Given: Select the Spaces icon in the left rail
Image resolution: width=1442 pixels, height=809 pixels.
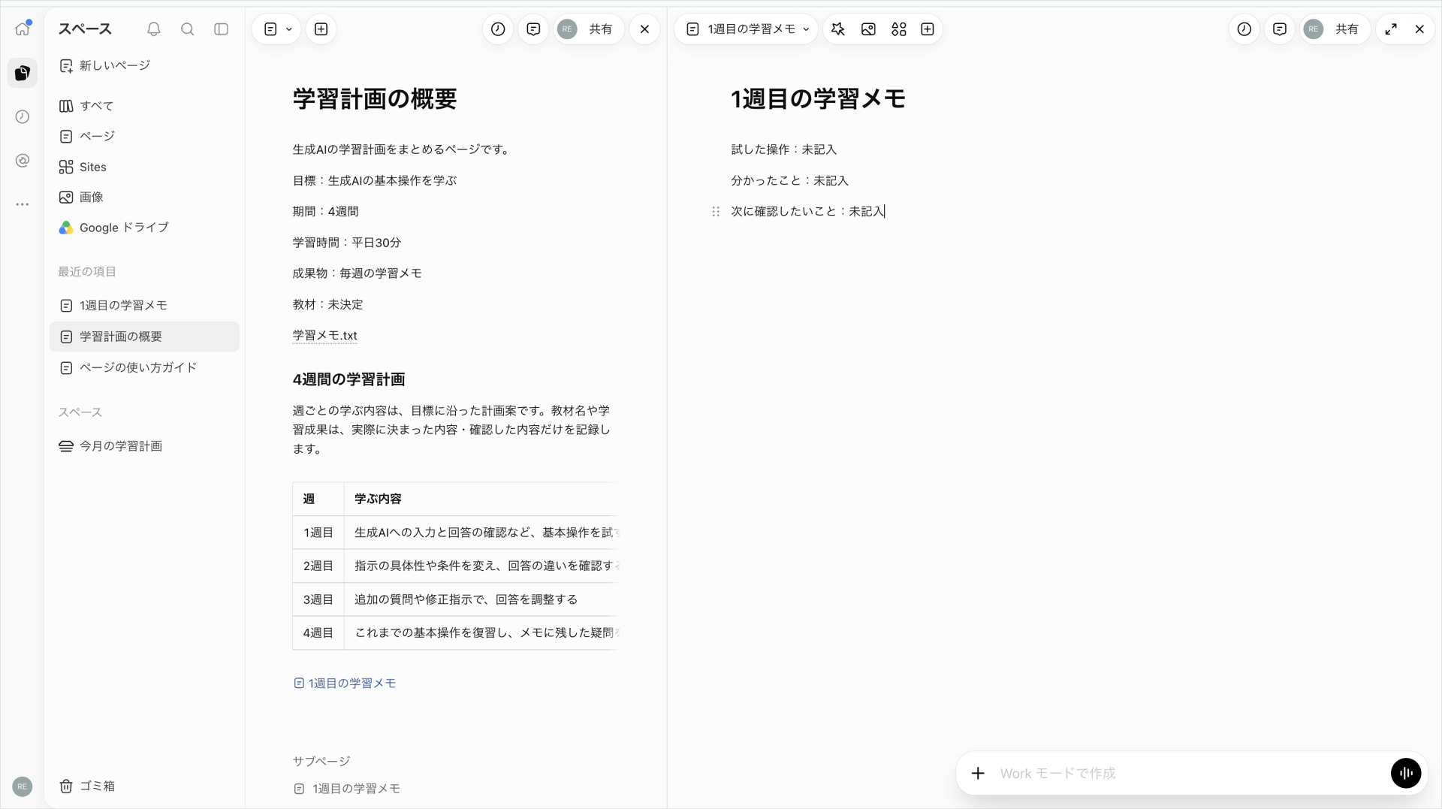Looking at the screenshot, I should 23,73.
